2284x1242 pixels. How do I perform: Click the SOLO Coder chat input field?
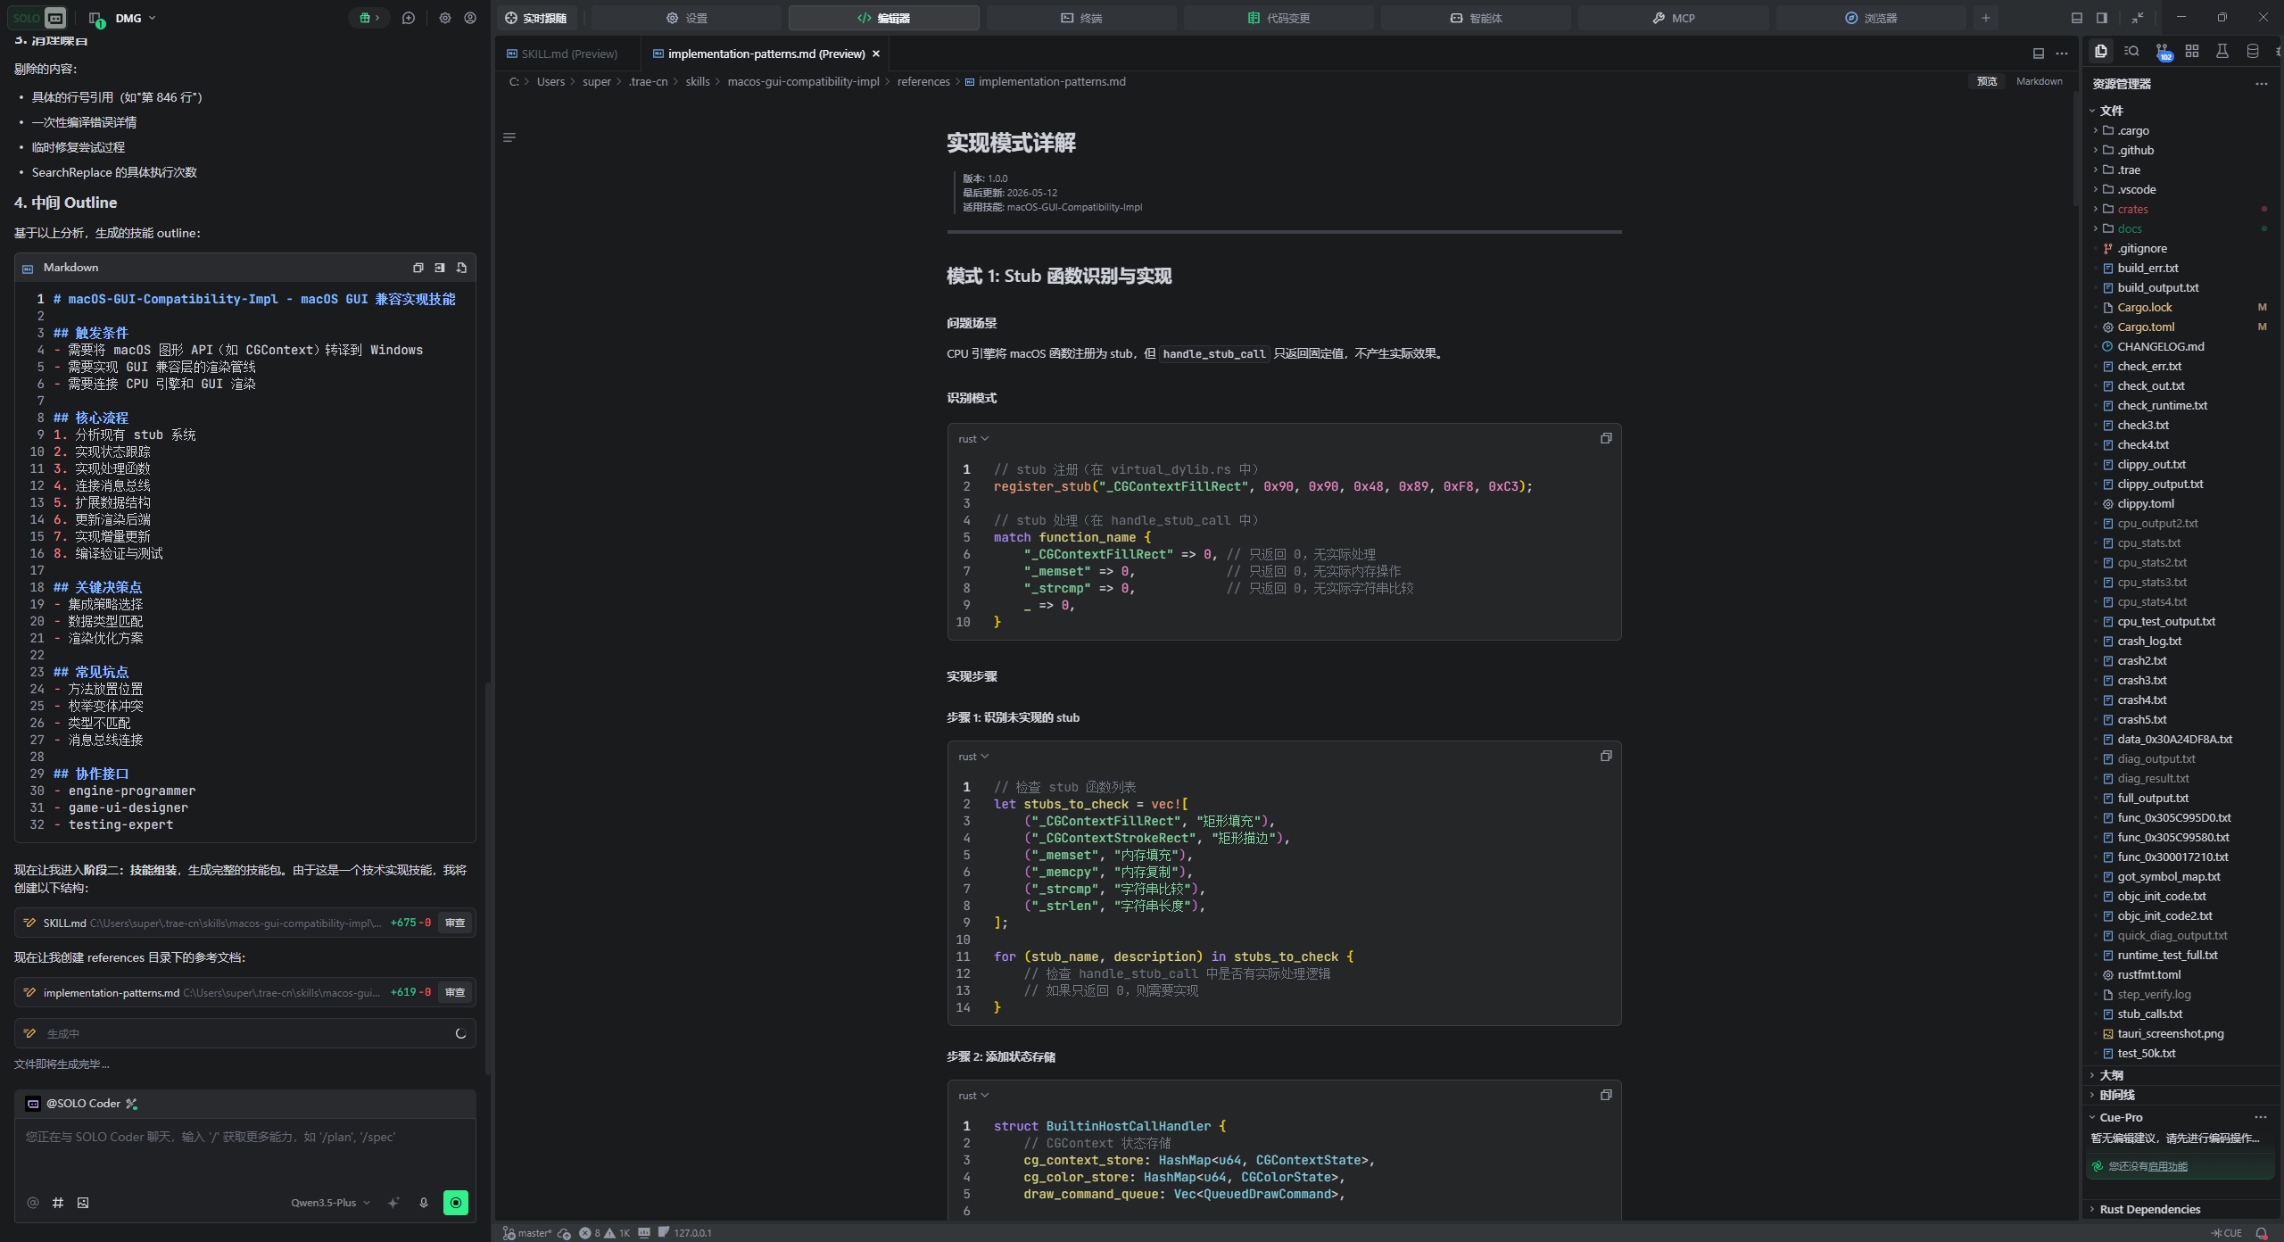click(x=245, y=1151)
